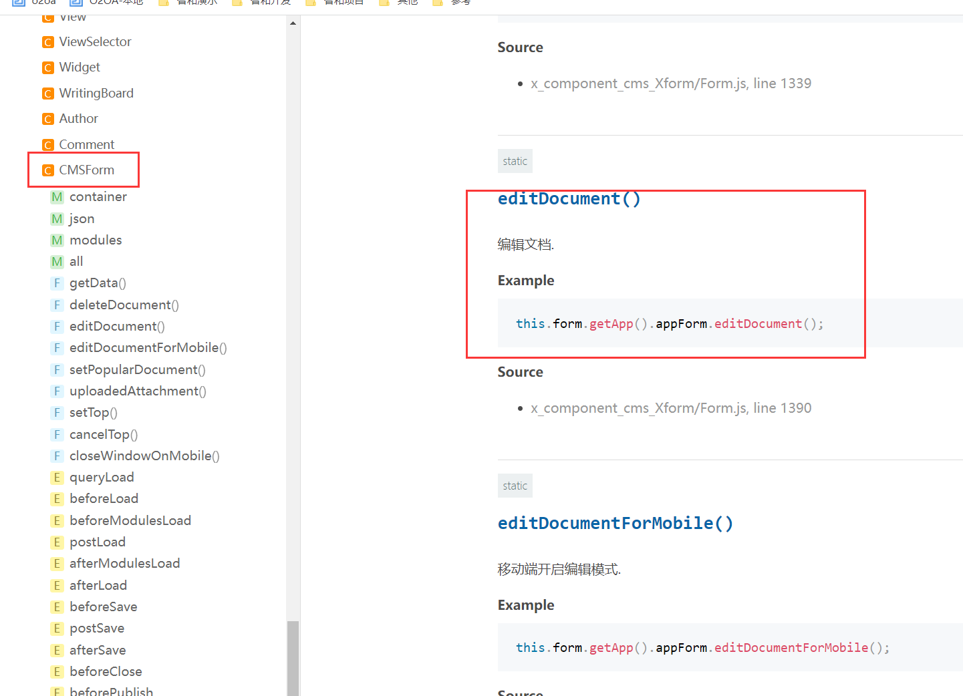963x696 pixels.
Task: Click the green M icon beside container
Action: 57,197
